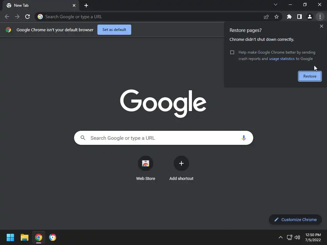Open the volume tray icon
The height and width of the screenshot is (245, 327).
[x=297, y=237]
